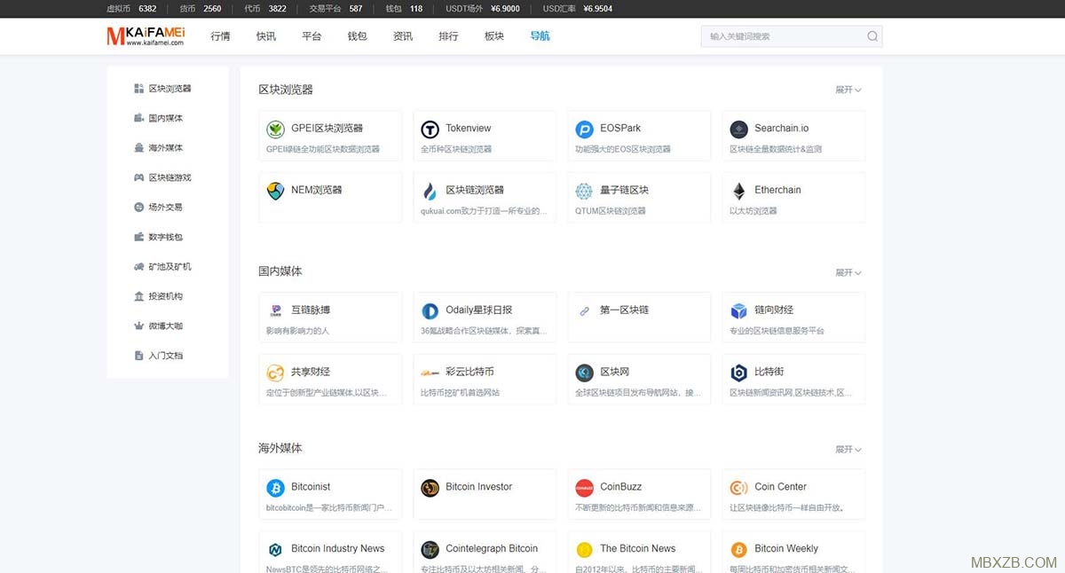Viewport: 1065px width, 573px height.
Task: Open the 快讯 nav menu
Action: pos(266,36)
